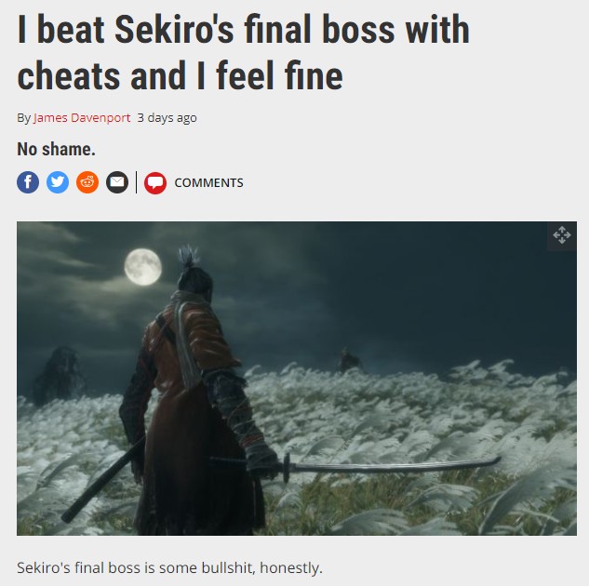Image resolution: width=589 pixels, height=586 pixels.
Task: Click the distant boss figure in the field
Action: tap(348, 360)
